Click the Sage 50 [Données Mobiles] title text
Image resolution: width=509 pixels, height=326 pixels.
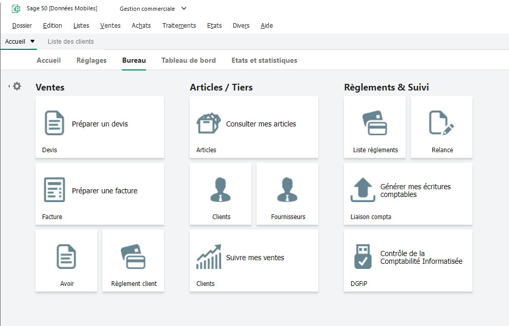[x=62, y=8]
